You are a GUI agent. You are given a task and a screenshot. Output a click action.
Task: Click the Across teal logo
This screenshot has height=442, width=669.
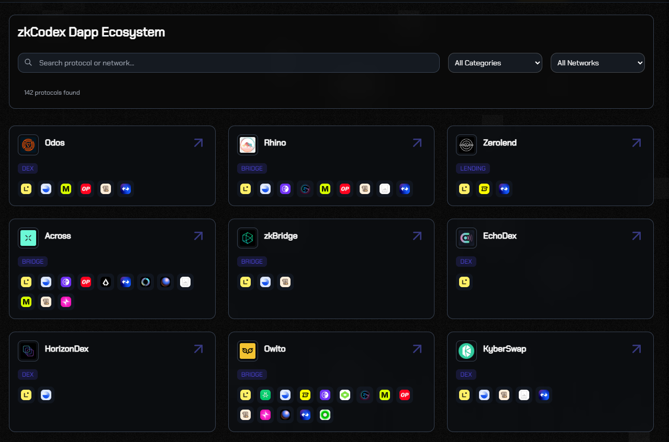tap(28, 238)
